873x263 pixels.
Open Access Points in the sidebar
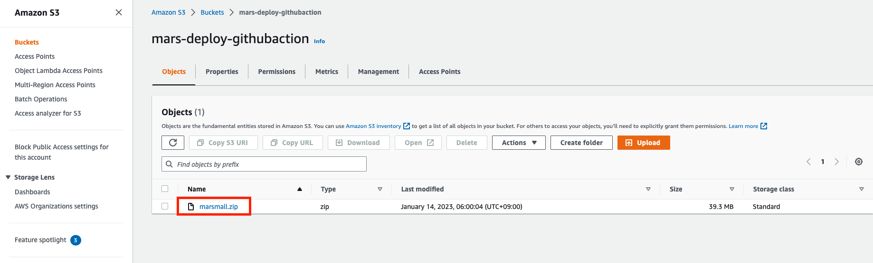click(x=35, y=56)
